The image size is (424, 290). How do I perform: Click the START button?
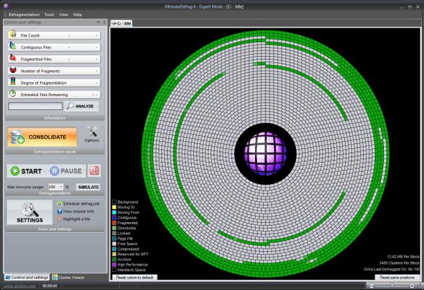point(26,171)
